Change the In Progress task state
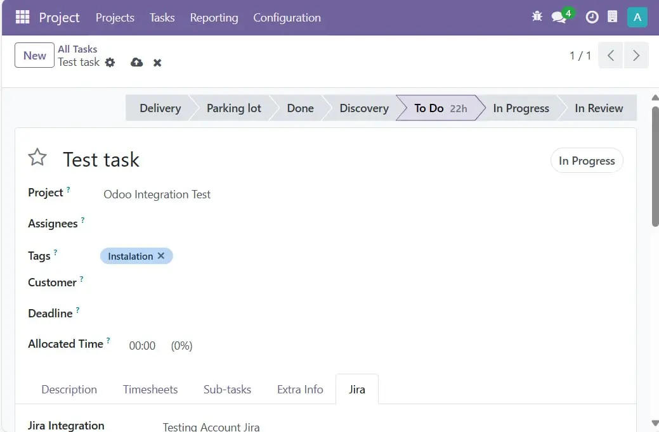659x432 pixels. [x=586, y=161]
